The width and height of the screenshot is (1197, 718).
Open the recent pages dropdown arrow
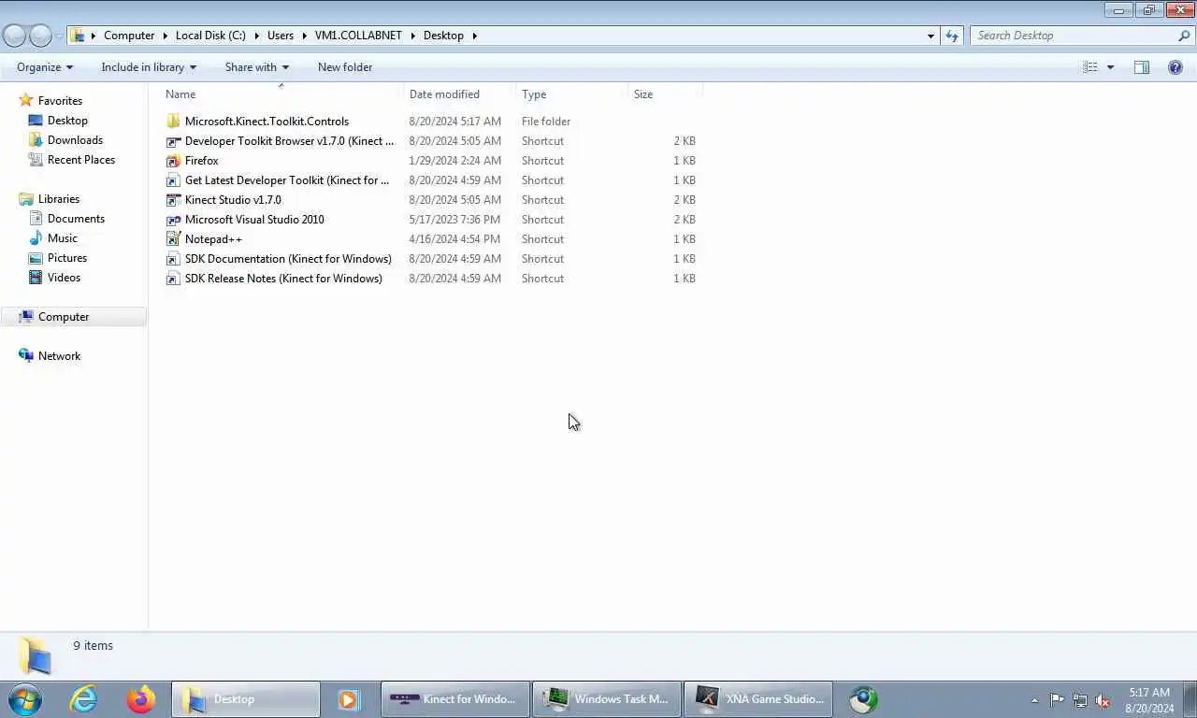pos(59,36)
